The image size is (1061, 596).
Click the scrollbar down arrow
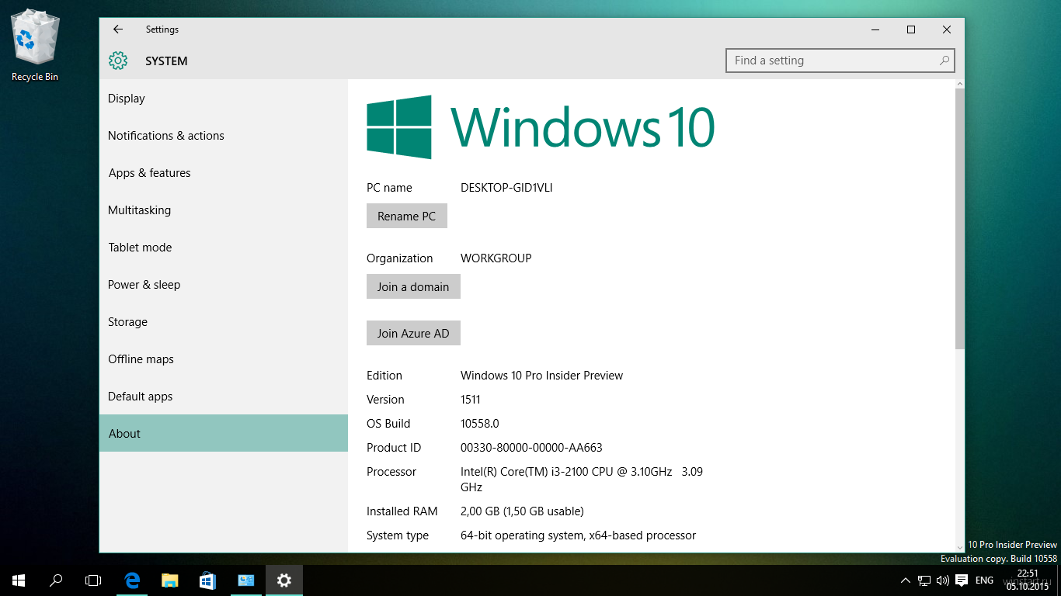click(x=959, y=547)
